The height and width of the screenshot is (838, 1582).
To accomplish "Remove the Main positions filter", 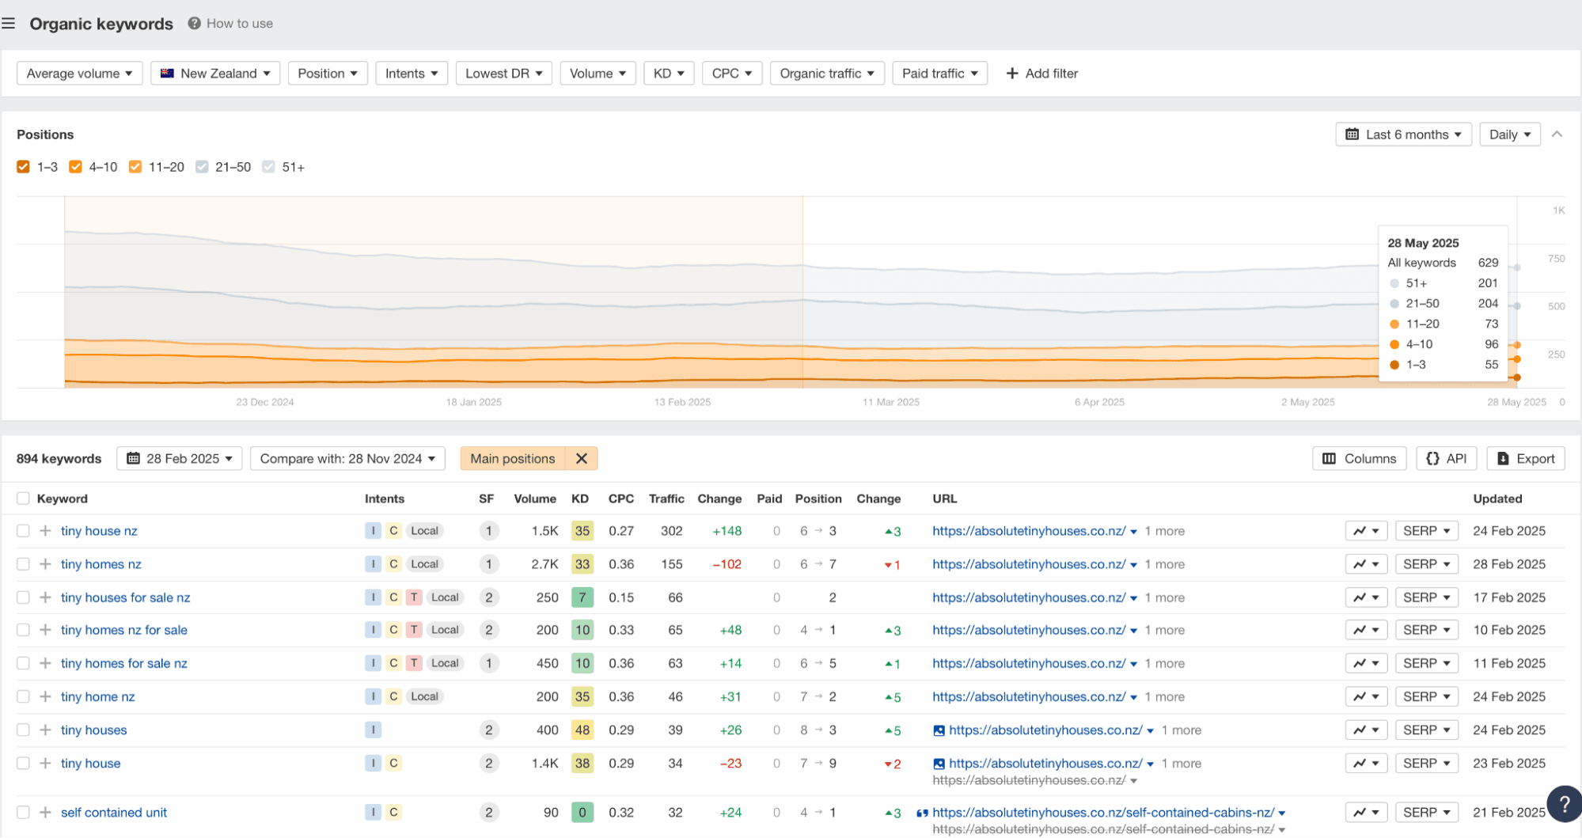I will tap(581, 459).
